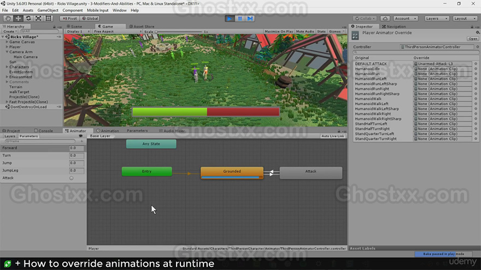Toggle the Attack trigger parameter
The image size is (481, 270).
point(71,178)
